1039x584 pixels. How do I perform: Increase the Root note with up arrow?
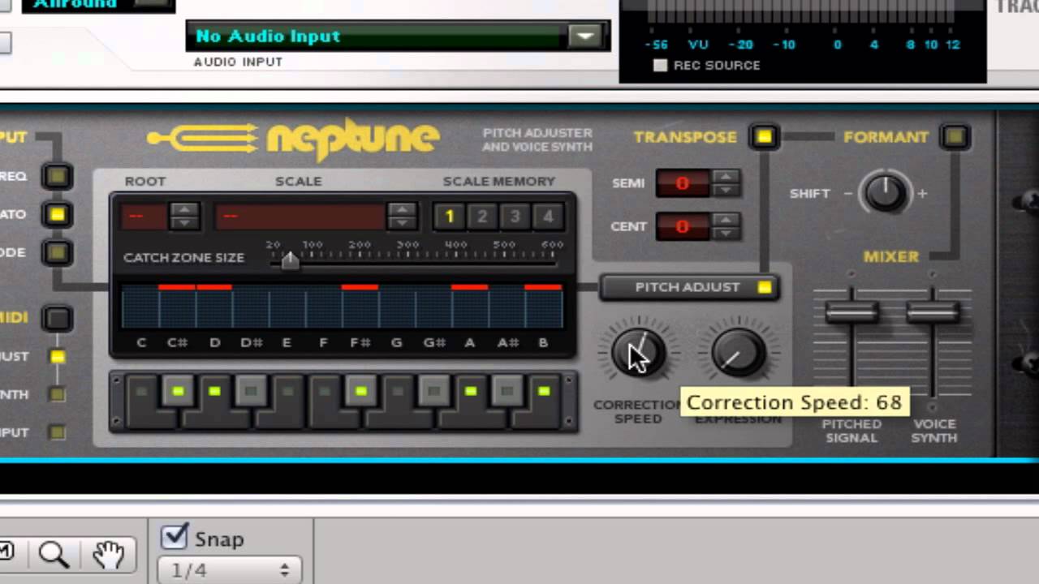(184, 209)
